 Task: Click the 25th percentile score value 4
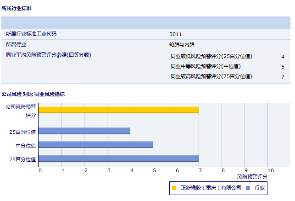[x=283, y=57]
